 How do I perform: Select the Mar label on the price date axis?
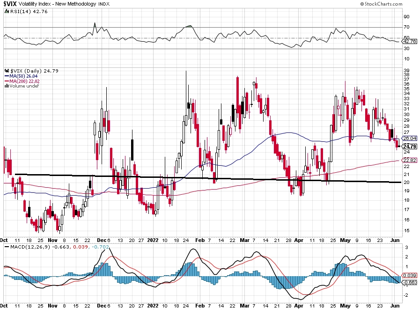click(244, 240)
